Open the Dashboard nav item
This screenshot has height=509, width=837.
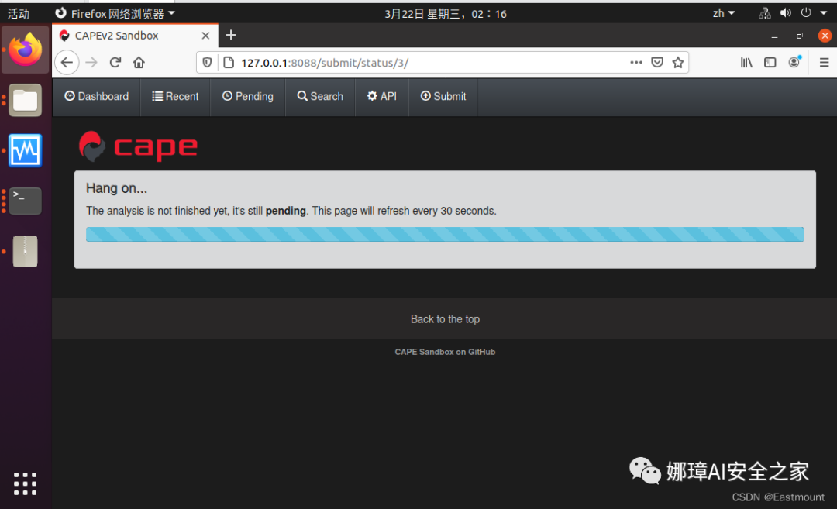97,97
